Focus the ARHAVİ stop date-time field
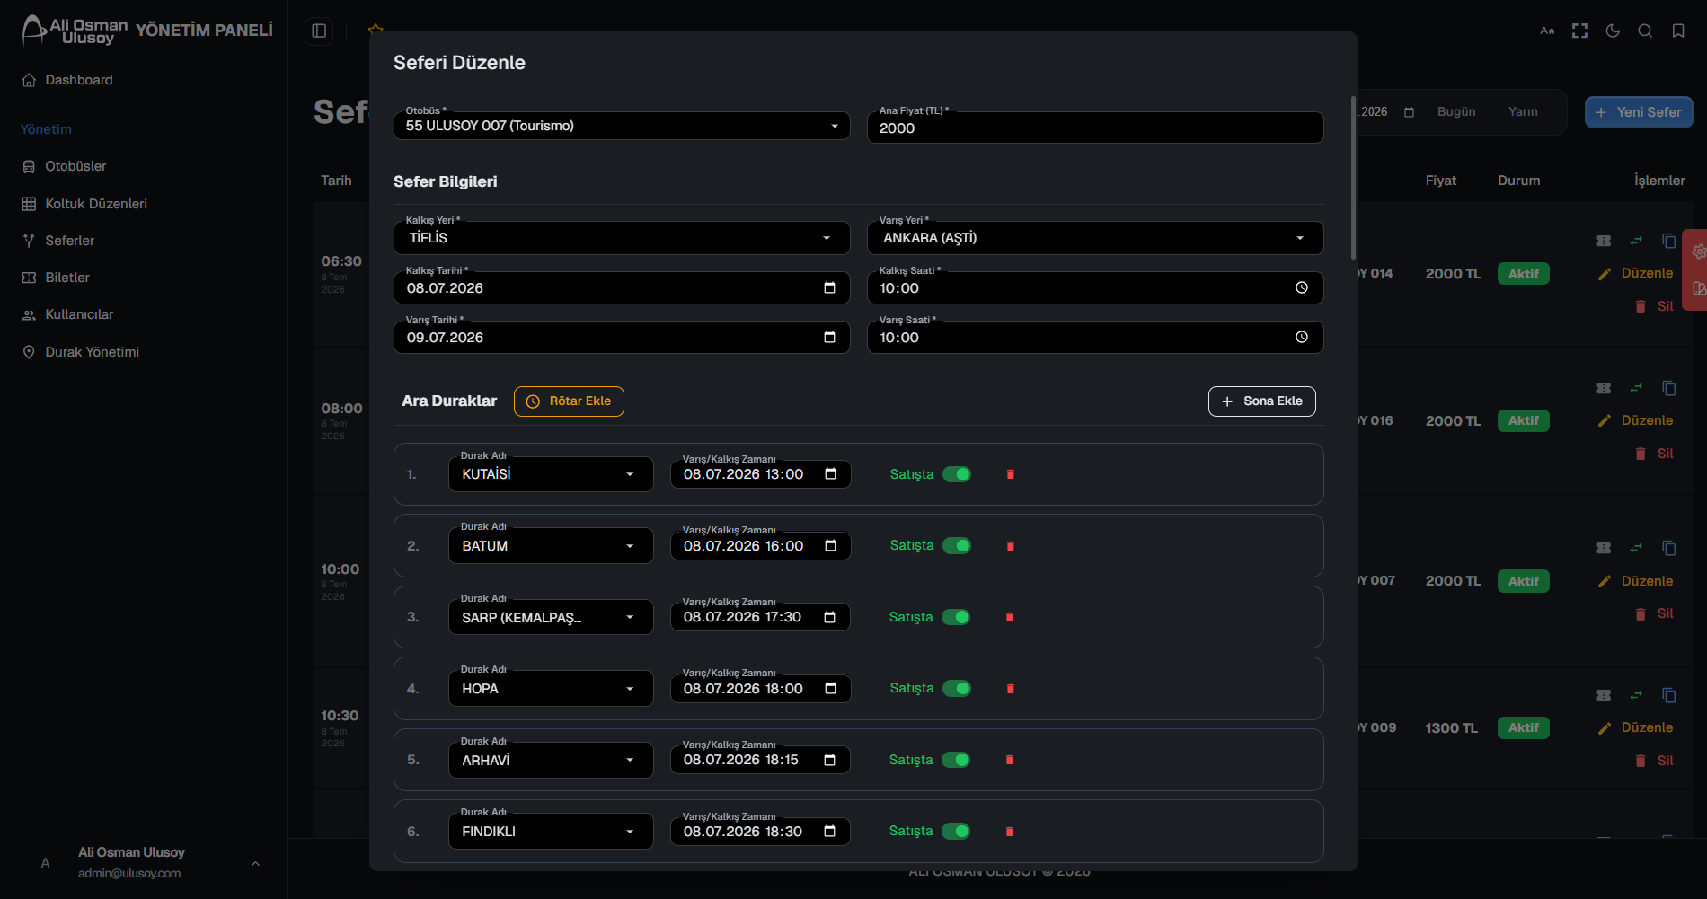The height and width of the screenshot is (899, 1707). (760, 760)
